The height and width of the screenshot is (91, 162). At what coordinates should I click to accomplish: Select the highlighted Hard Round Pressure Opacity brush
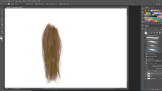pyautogui.click(x=153, y=51)
